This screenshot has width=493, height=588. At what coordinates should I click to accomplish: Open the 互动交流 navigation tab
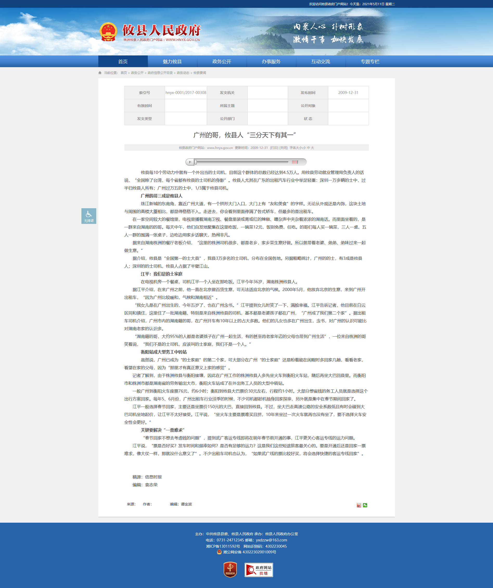coord(321,62)
